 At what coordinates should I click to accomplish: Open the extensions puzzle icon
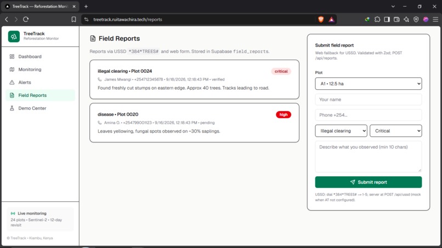(377, 19)
